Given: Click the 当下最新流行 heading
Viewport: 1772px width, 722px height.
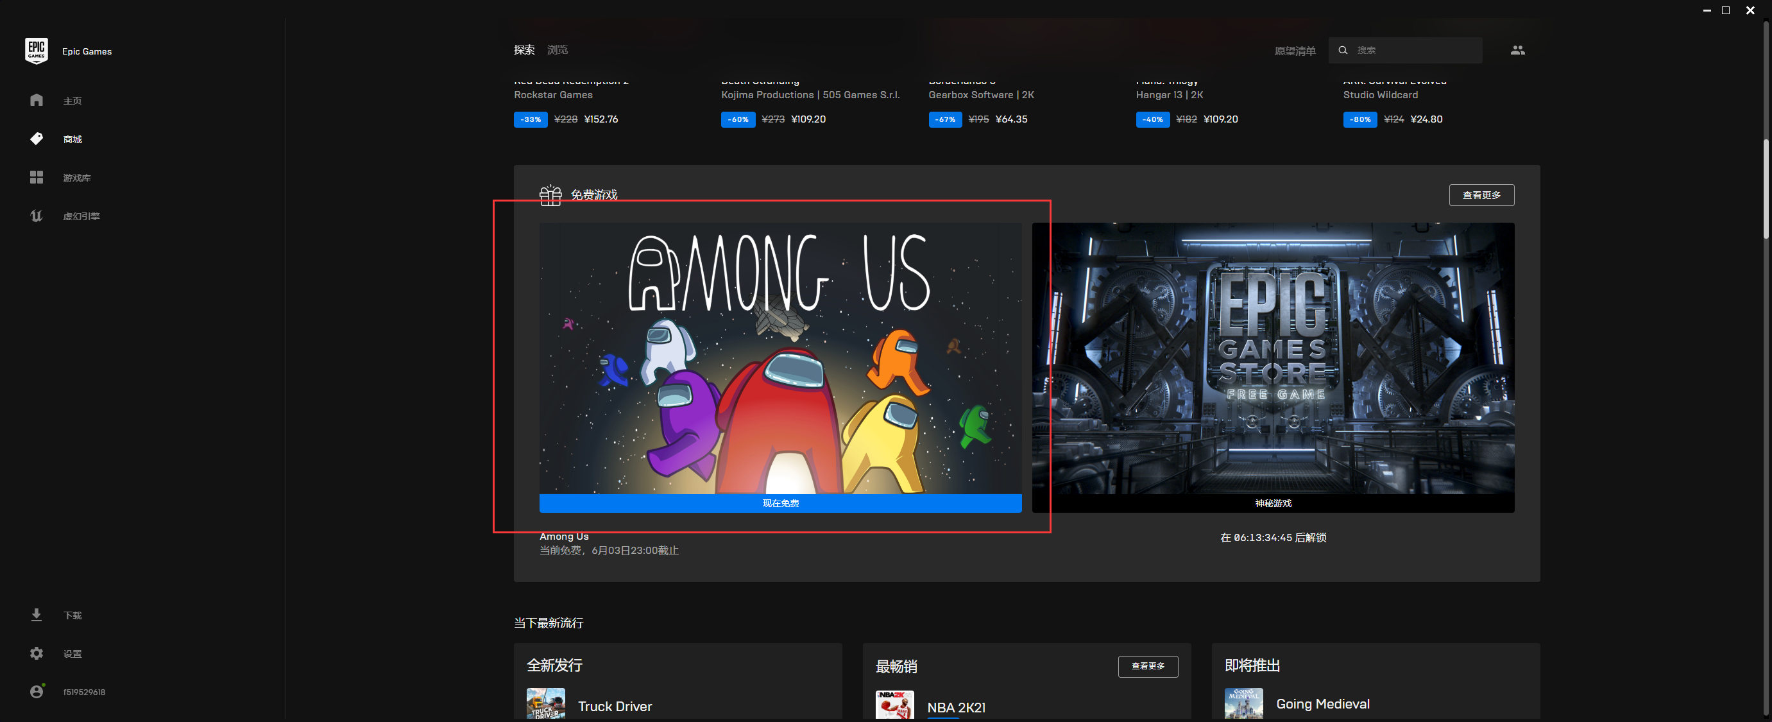Looking at the screenshot, I should pyautogui.click(x=549, y=623).
